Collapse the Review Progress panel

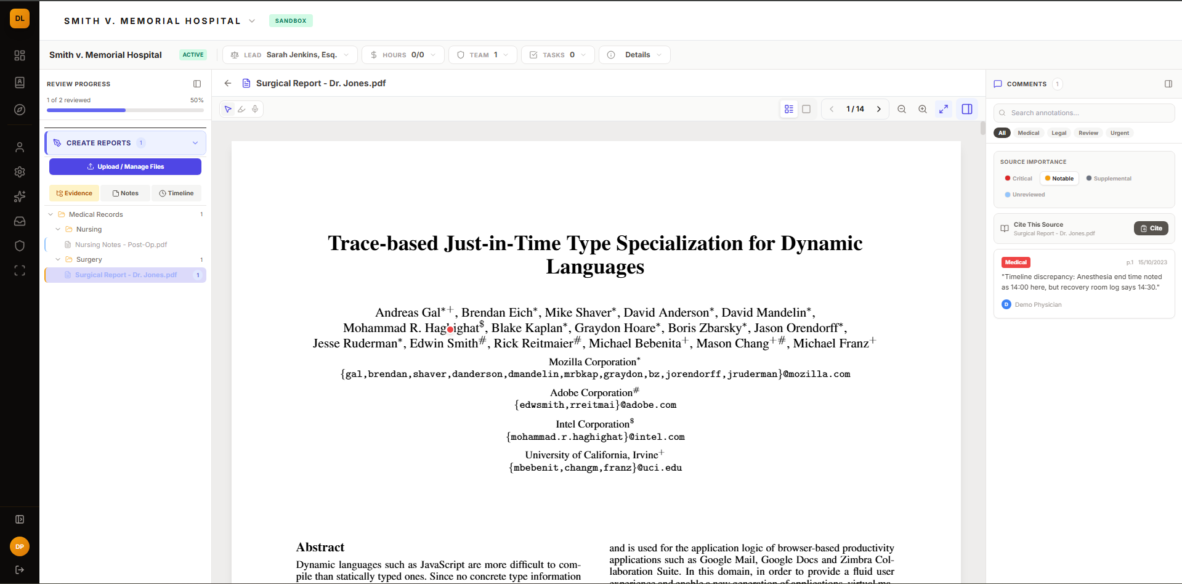197,84
